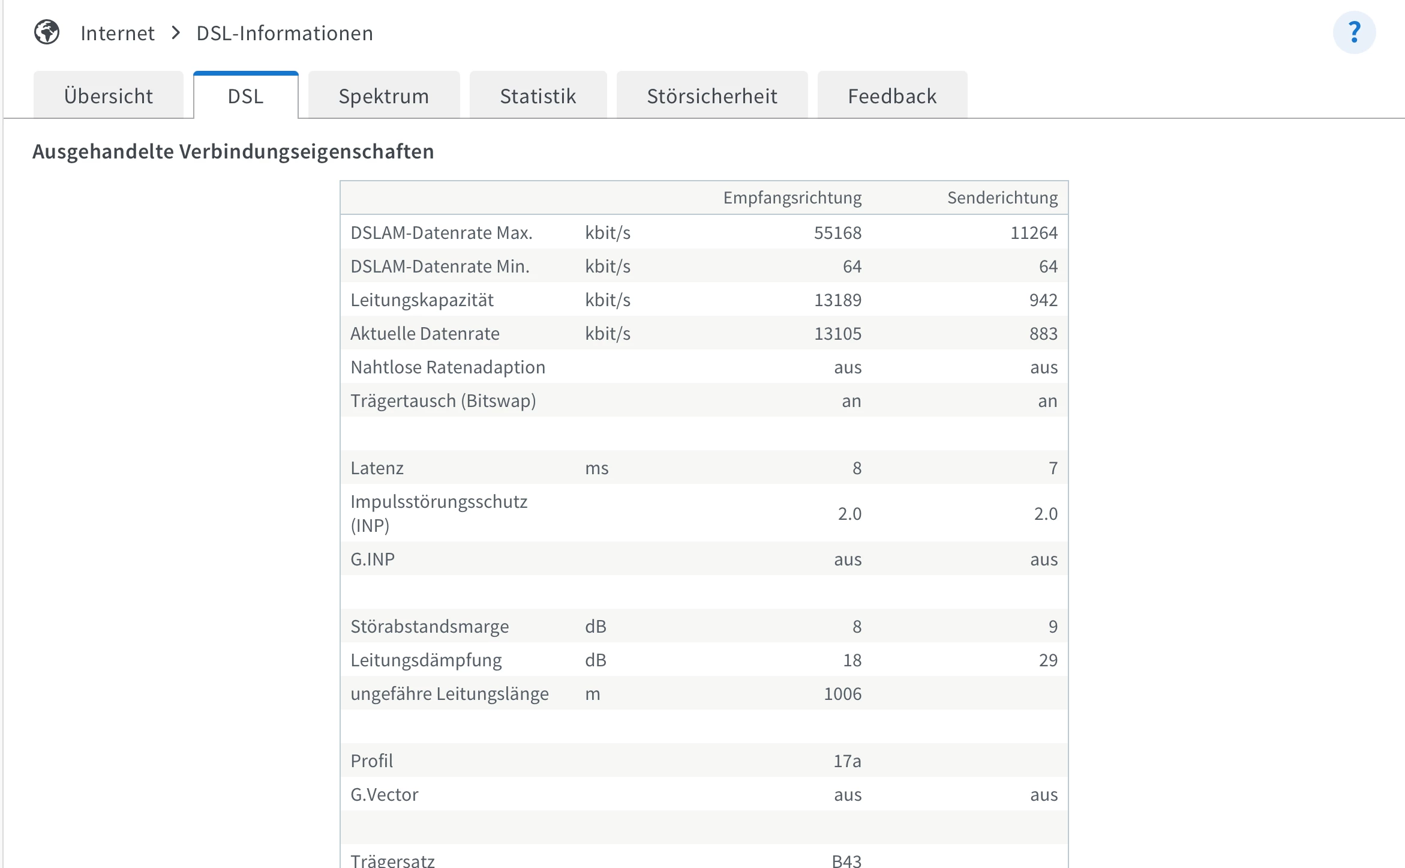1405x868 pixels.
Task: Click the globe Internet icon
Action: (47, 32)
